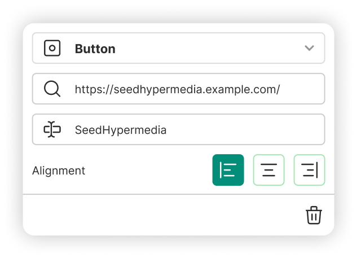Click empty space right of SeedHypermedia text
The width and height of the screenshot is (357, 258).
(x=243, y=130)
